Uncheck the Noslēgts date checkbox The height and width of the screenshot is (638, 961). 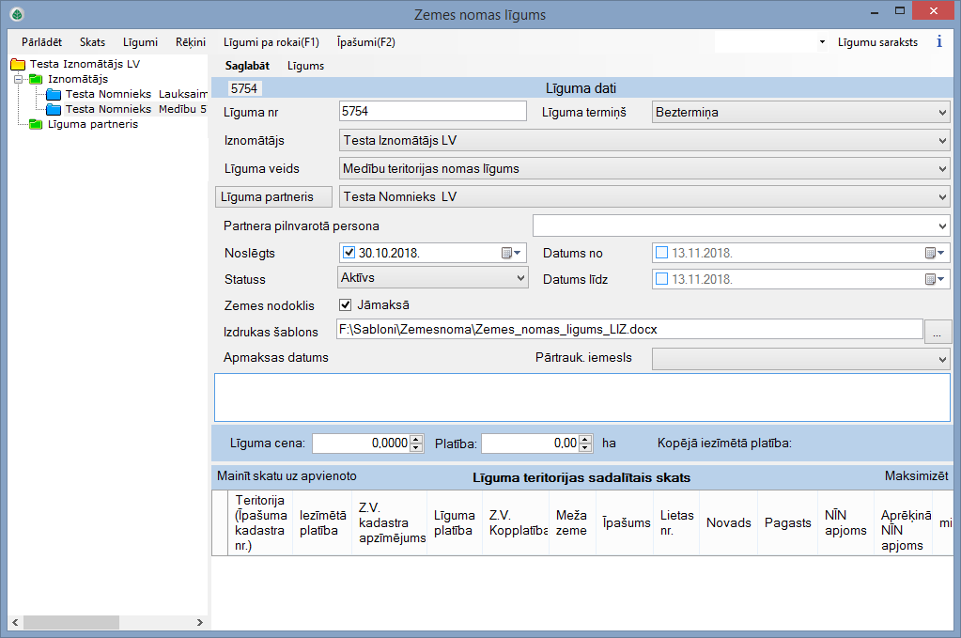[x=349, y=253]
